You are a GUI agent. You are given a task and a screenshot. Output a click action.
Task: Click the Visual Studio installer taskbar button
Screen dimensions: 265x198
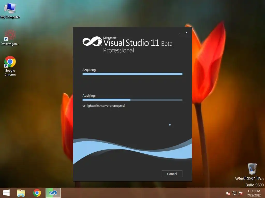[x=53, y=193]
